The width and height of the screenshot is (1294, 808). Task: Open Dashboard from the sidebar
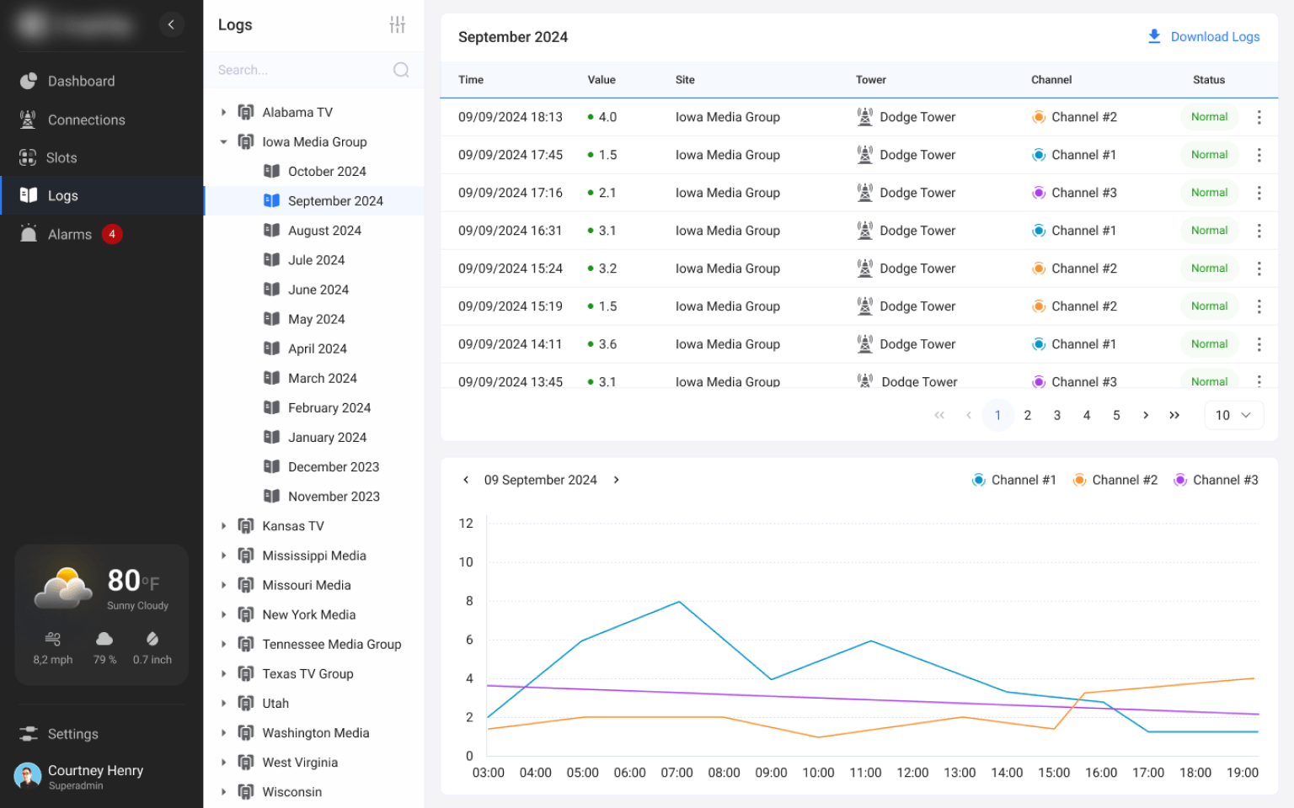tap(101, 81)
